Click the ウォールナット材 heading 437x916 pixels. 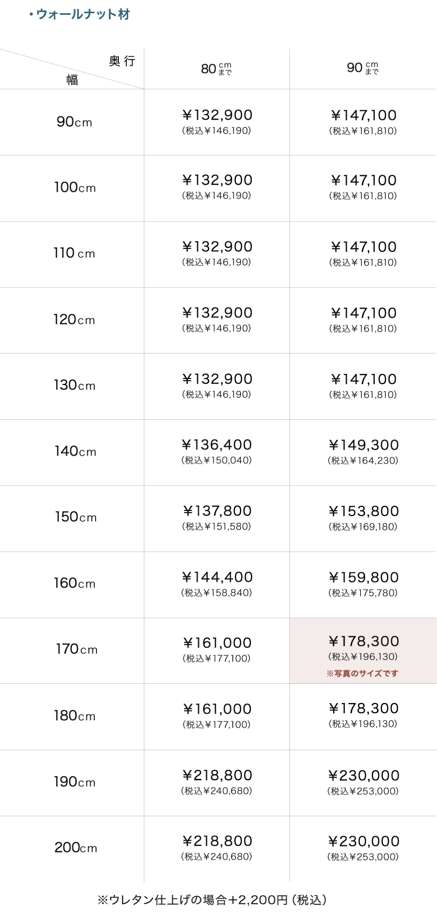click(82, 14)
